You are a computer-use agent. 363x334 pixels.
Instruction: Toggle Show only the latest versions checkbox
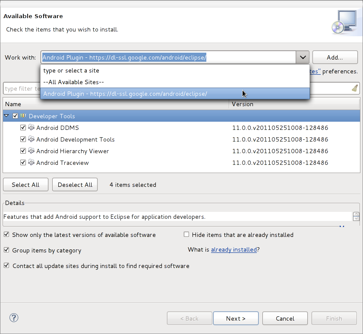tap(6, 234)
